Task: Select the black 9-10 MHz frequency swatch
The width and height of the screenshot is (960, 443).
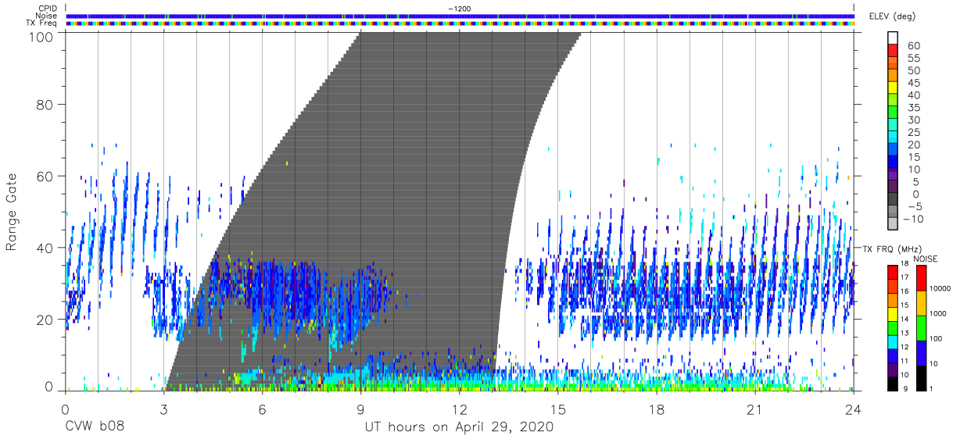Action: (894, 382)
